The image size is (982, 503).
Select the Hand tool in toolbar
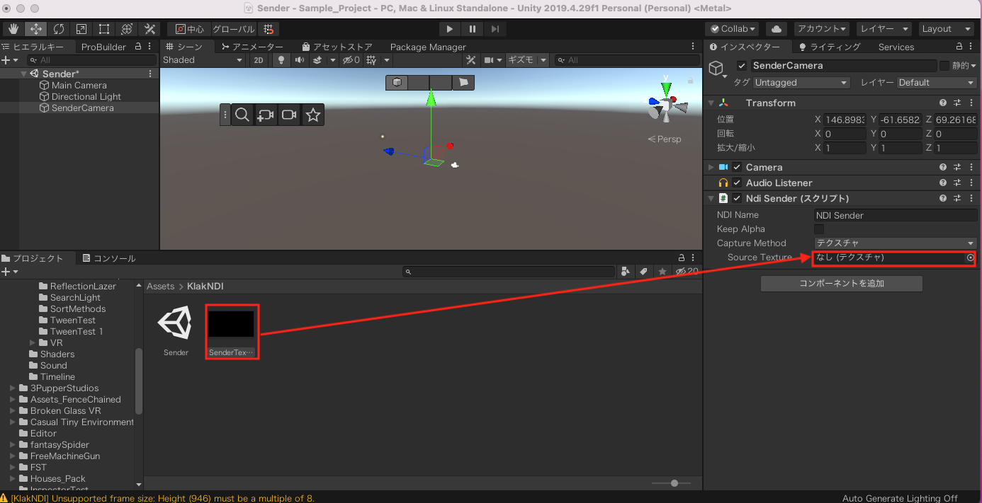click(x=13, y=29)
